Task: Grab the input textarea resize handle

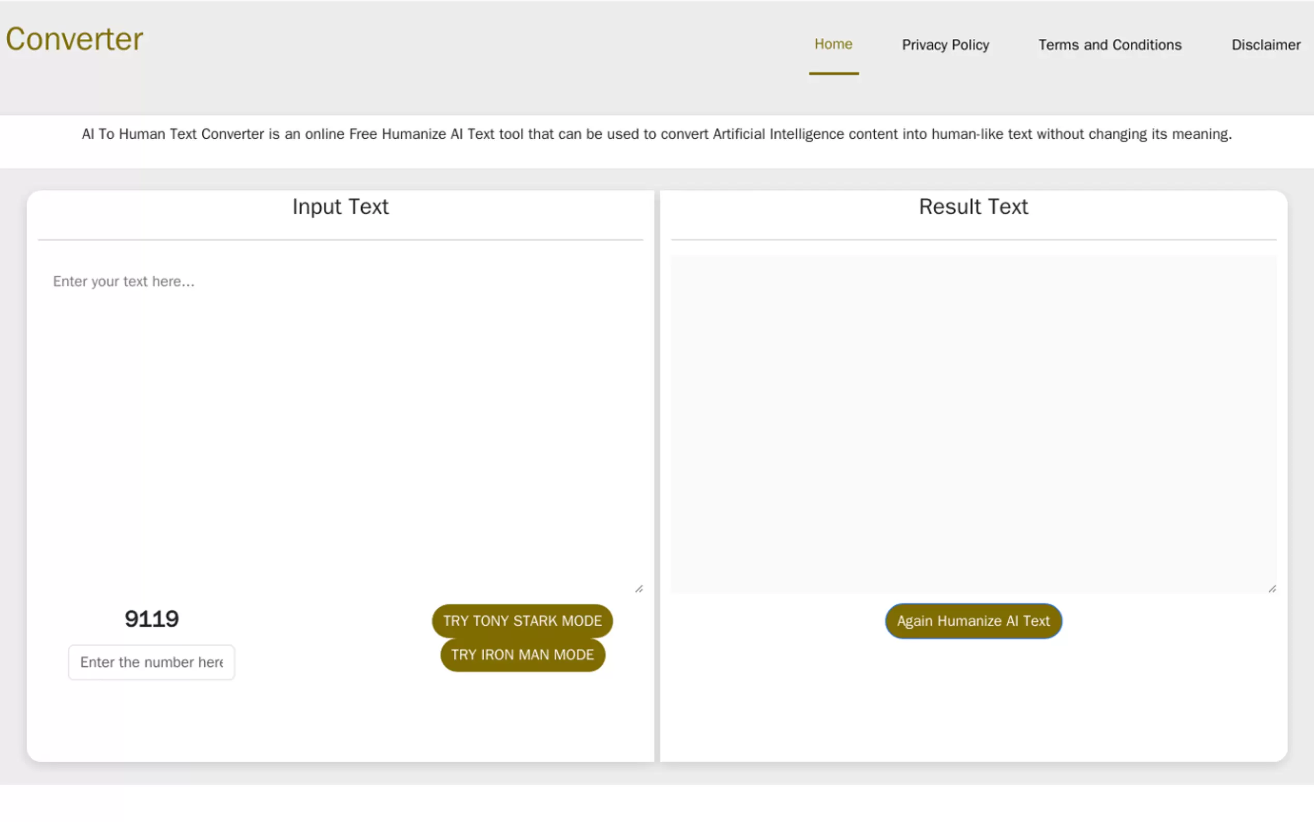Action: tap(639, 589)
